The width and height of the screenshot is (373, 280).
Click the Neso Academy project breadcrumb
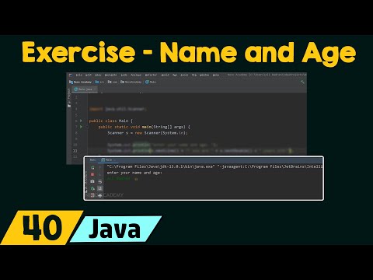coord(81,82)
